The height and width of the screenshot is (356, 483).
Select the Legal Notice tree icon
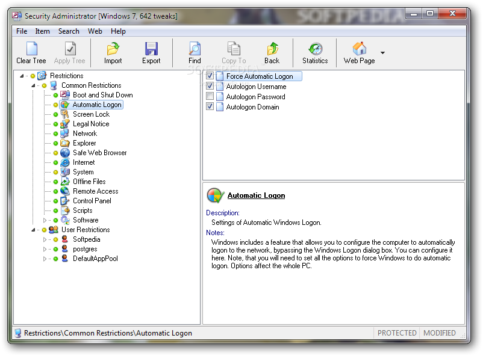(x=65, y=124)
